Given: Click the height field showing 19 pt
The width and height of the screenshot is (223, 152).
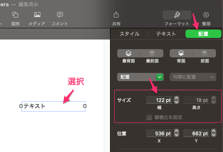Looking at the screenshot, I should [196, 100].
